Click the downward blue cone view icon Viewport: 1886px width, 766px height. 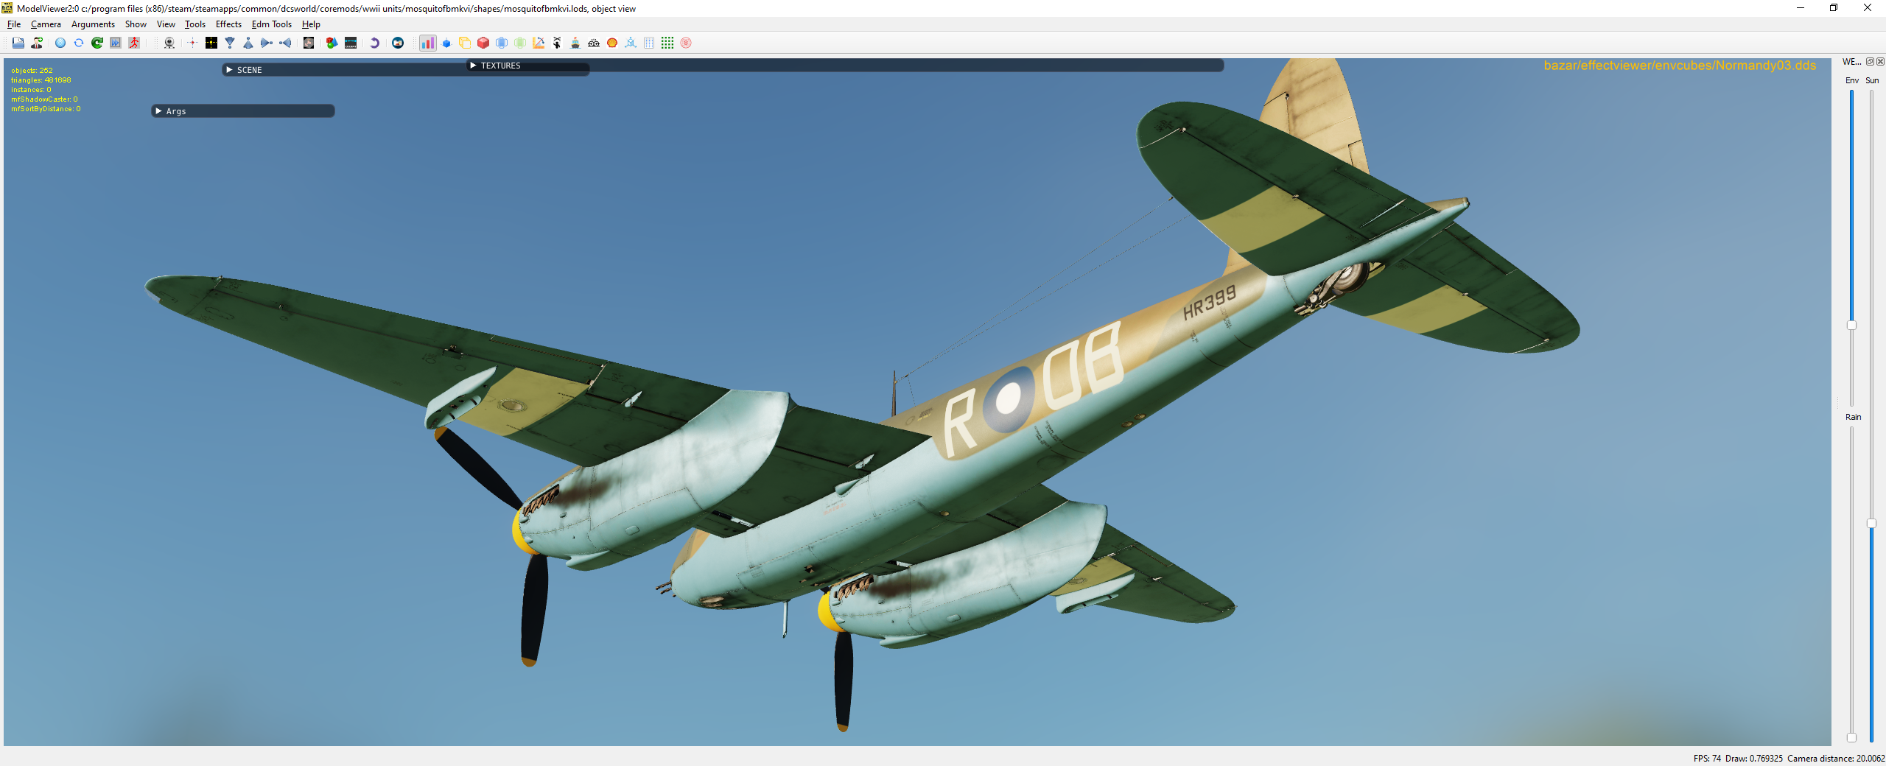(x=230, y=43)
